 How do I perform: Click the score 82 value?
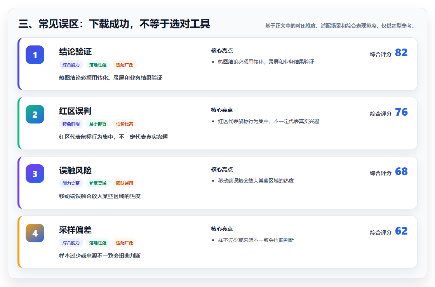pos(401,53)
